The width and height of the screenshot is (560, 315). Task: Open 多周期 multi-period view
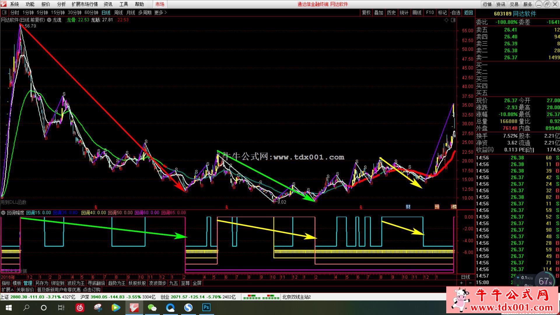(x=145, y=13)
